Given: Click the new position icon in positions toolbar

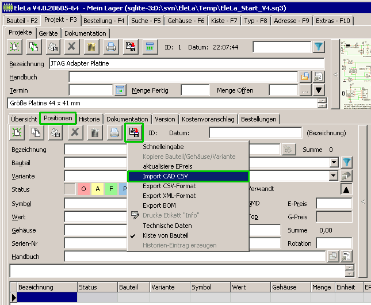Looking at the screenshot, I should point(16,133).
